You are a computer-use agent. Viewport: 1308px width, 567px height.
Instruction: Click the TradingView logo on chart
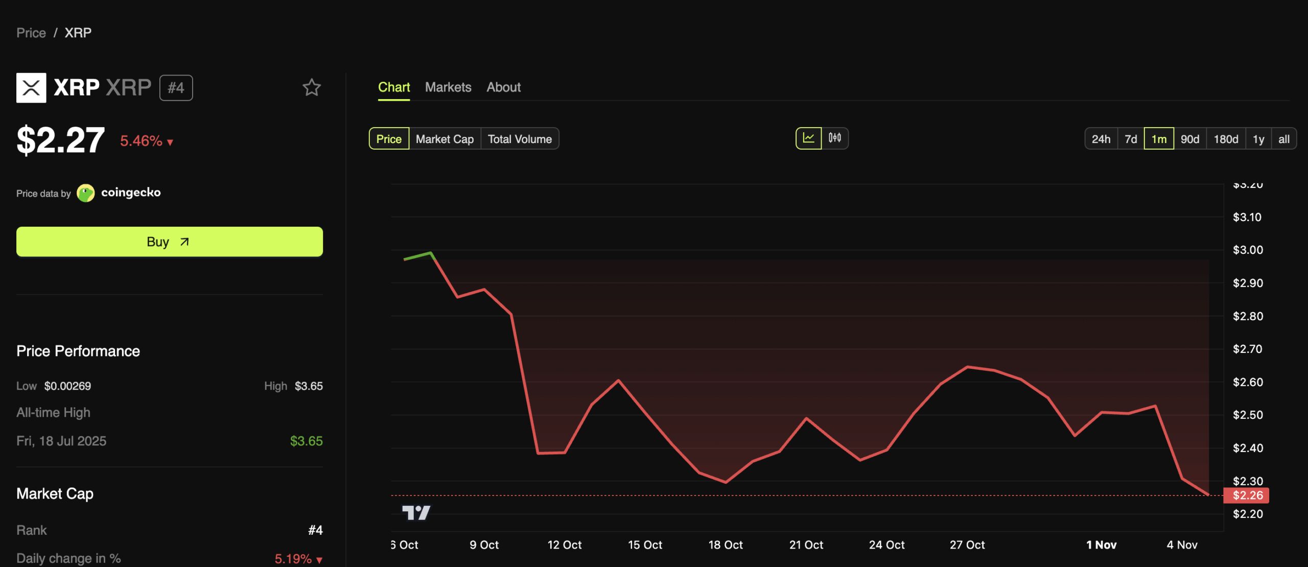point(416,512)
